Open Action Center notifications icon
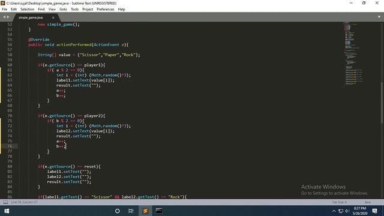The image size is (384, 216). pyautogui.click(x=374, y=211)
